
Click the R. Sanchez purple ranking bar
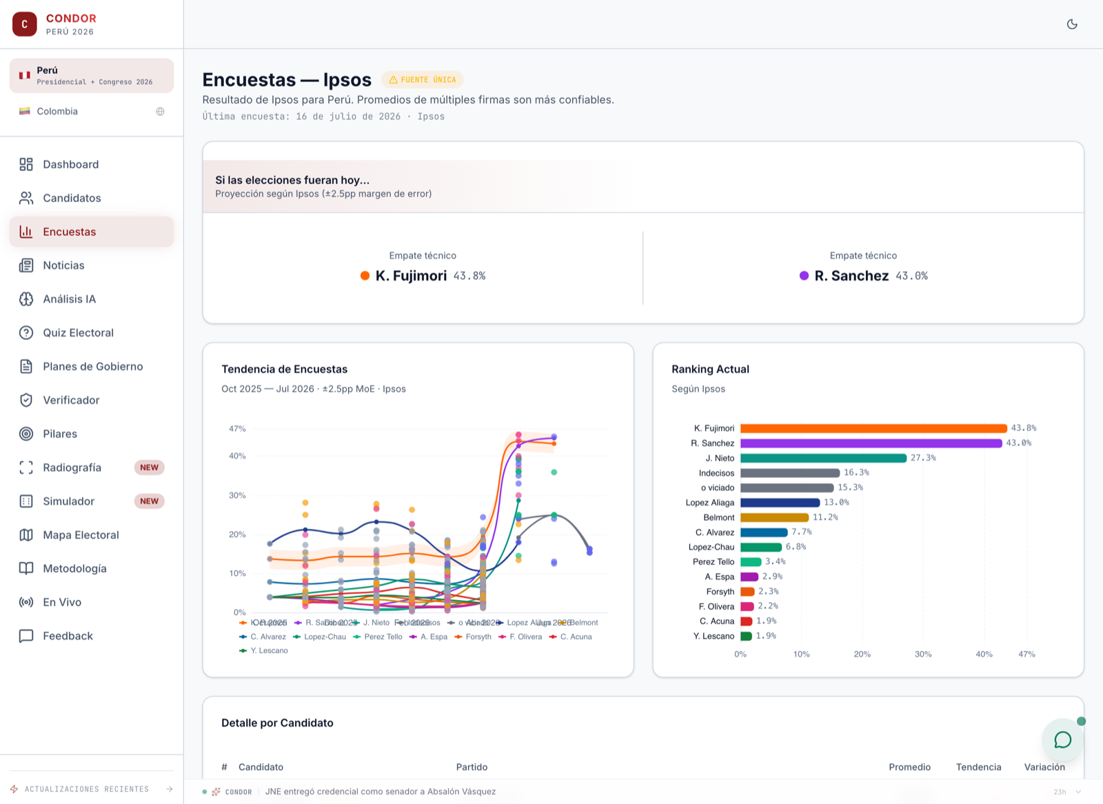[871, 443]
